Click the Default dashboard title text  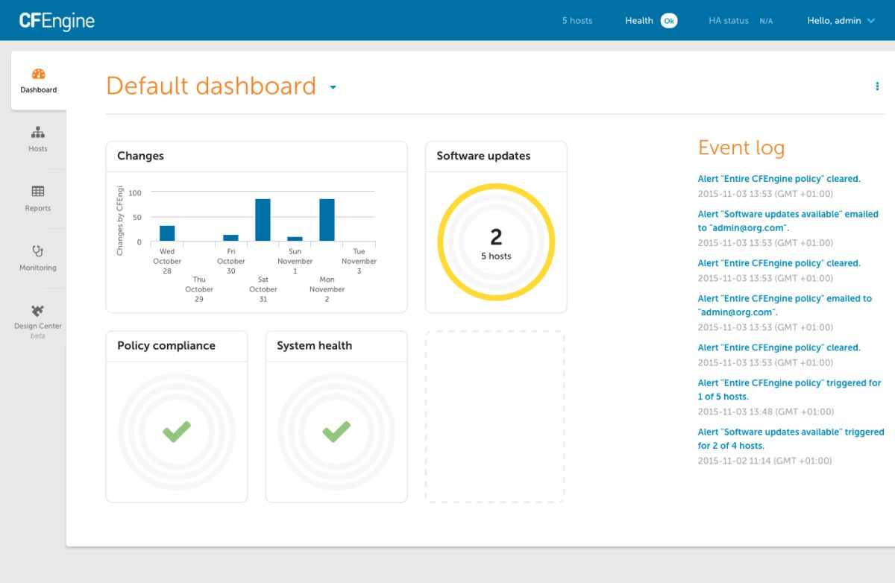211,86
